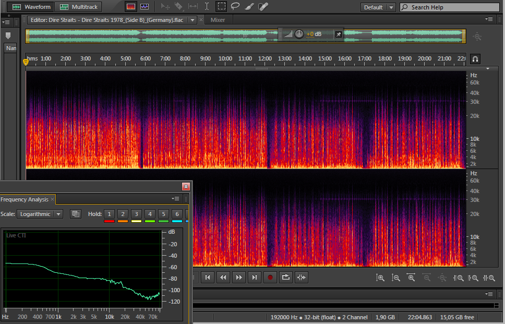Zoom out full on both axes

coord(442,277)
